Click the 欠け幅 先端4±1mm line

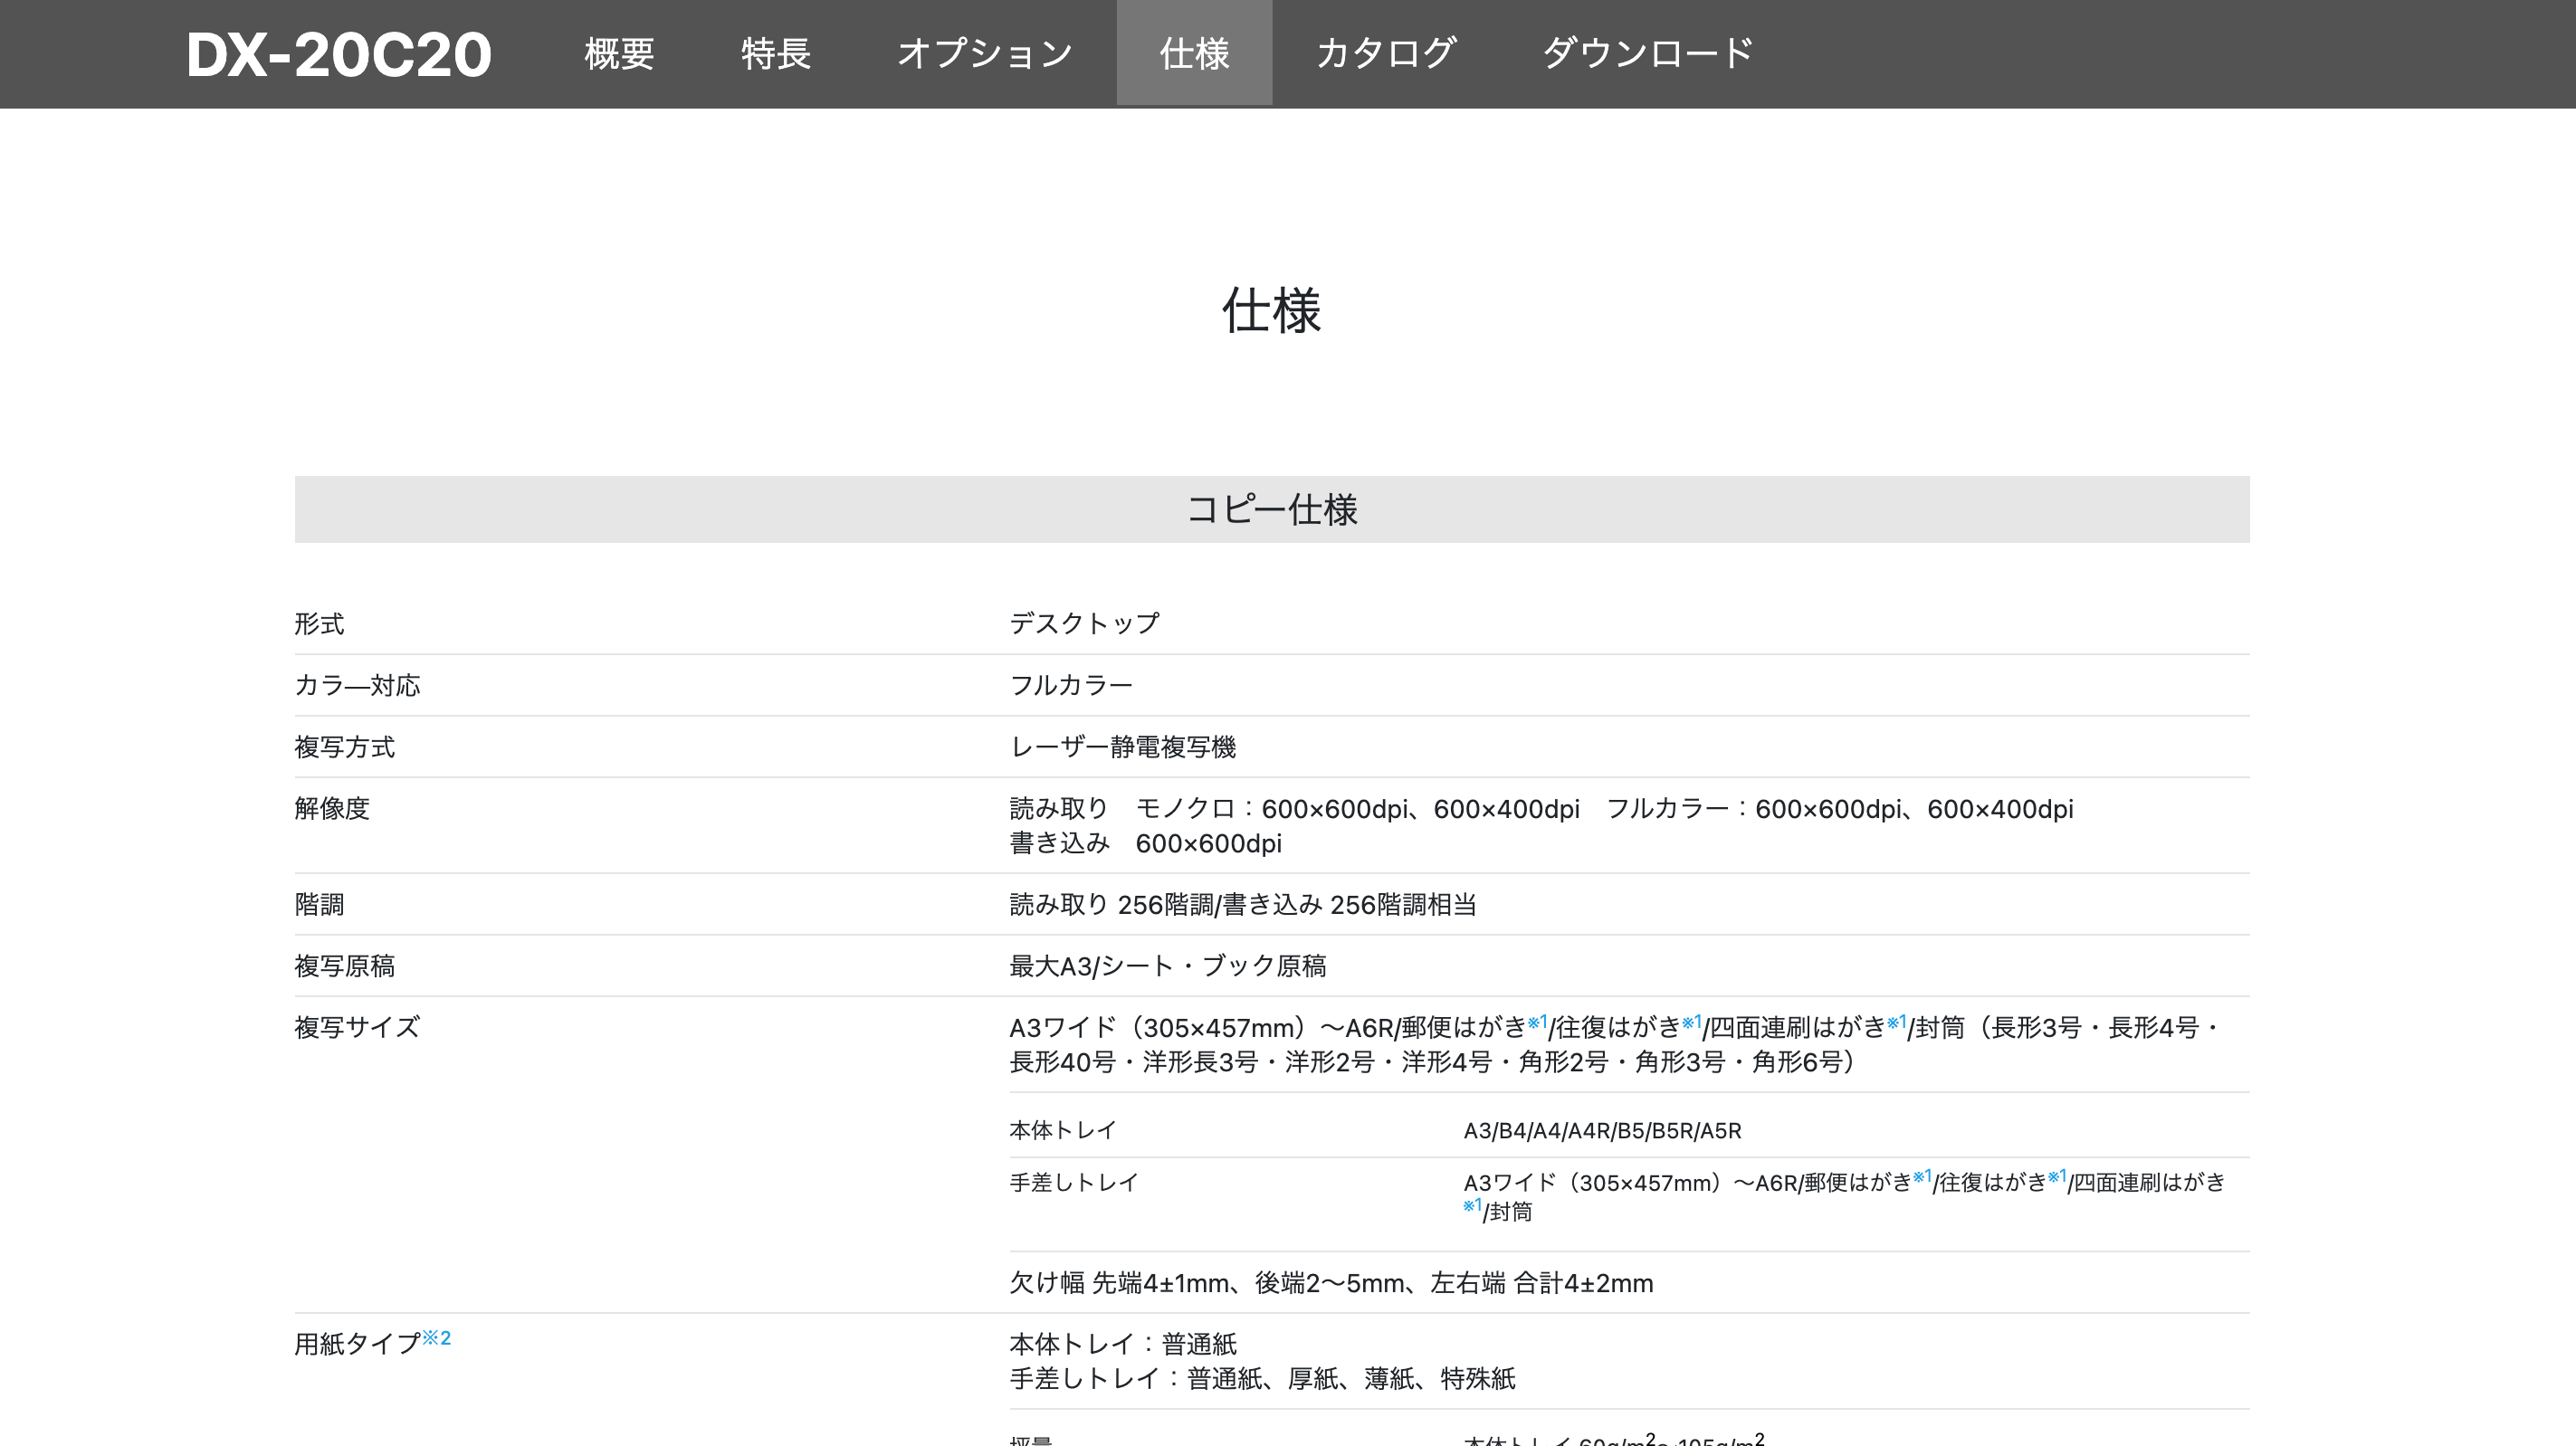click(1331, 1283)
